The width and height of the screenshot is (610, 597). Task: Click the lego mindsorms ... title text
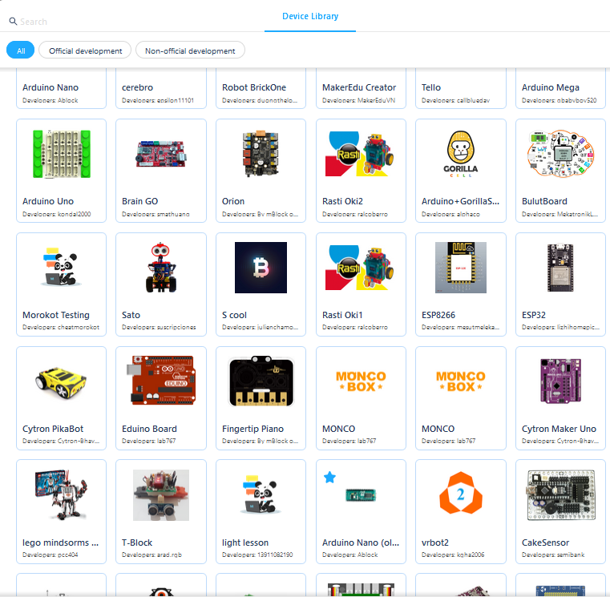click(60, 543)
